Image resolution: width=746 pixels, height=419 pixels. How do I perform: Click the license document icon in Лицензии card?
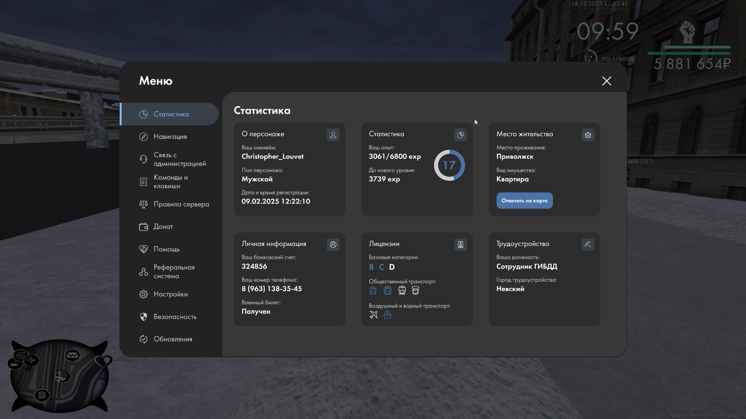point(460,244)
